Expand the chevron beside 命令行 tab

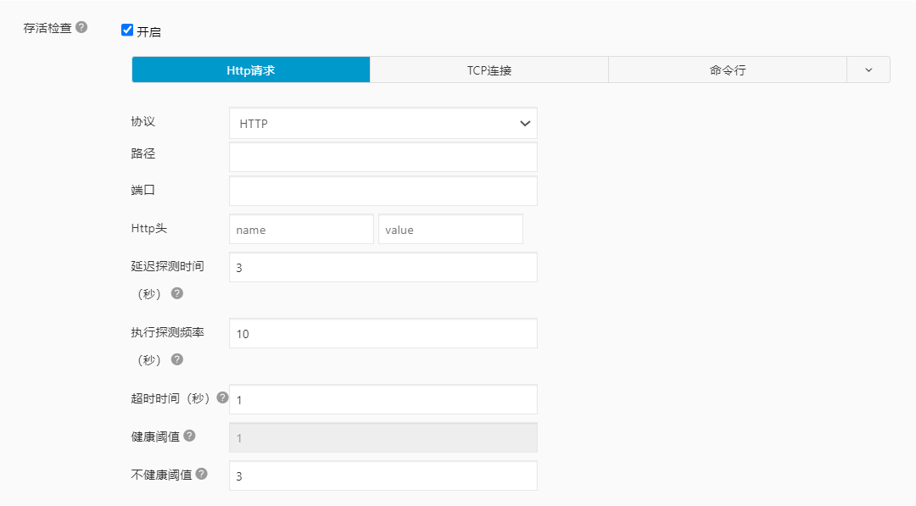coord(869,70)
